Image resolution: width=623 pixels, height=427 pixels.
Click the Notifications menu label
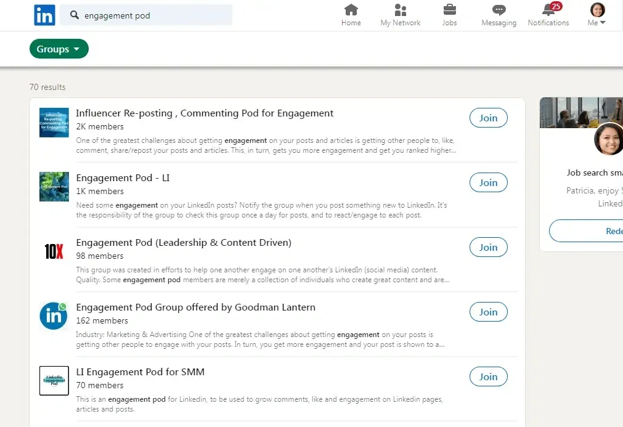[x=548, y=23]
